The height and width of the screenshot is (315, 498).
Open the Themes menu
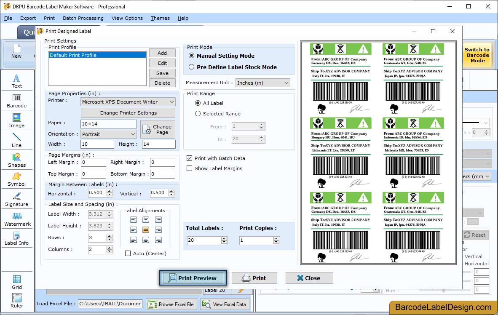tap(160, 18)
